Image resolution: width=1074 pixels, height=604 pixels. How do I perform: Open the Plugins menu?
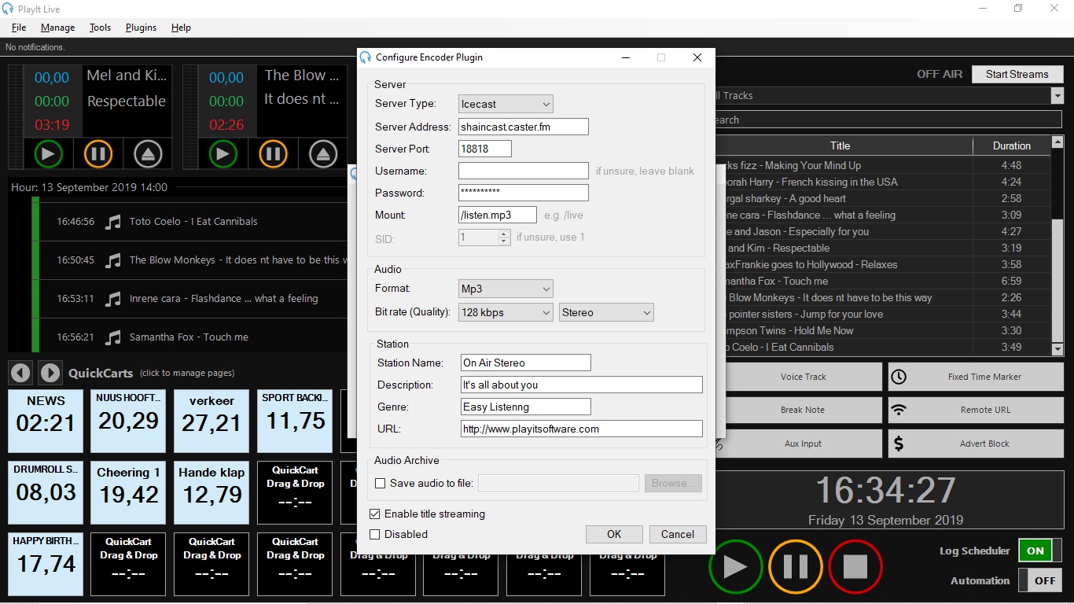coord(141,28)
